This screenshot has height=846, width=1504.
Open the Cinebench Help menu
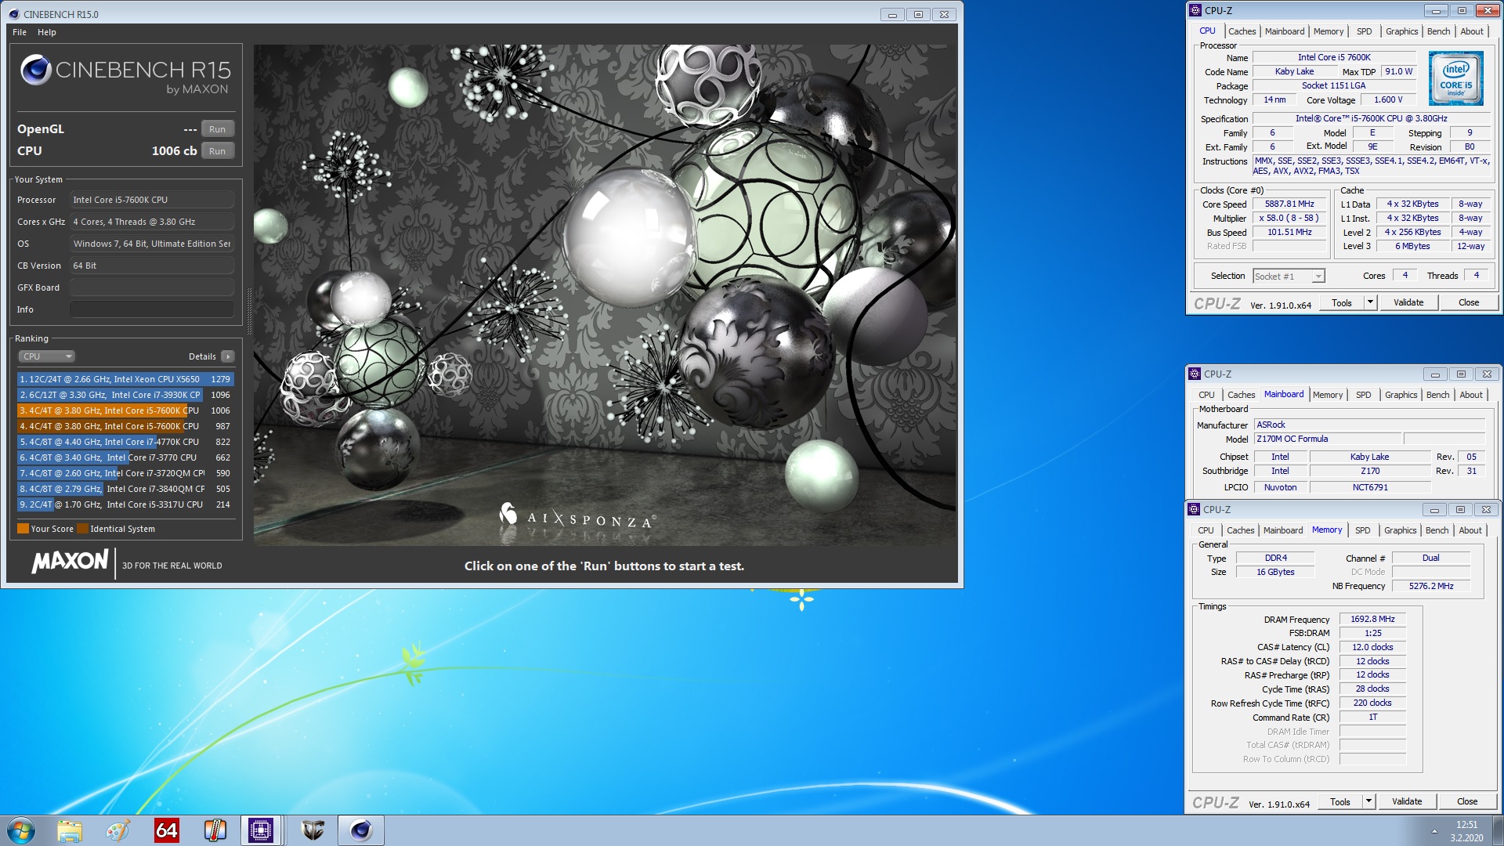coord(47,32)
